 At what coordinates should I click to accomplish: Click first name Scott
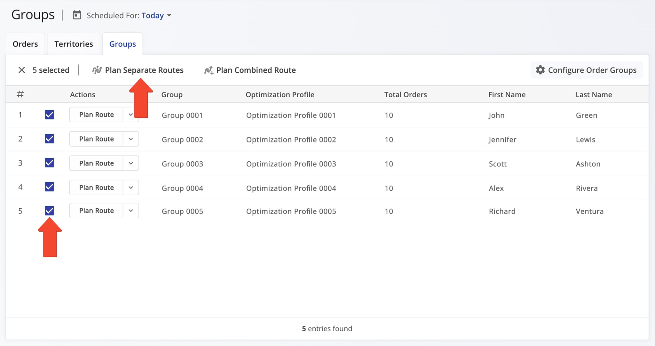498,164
